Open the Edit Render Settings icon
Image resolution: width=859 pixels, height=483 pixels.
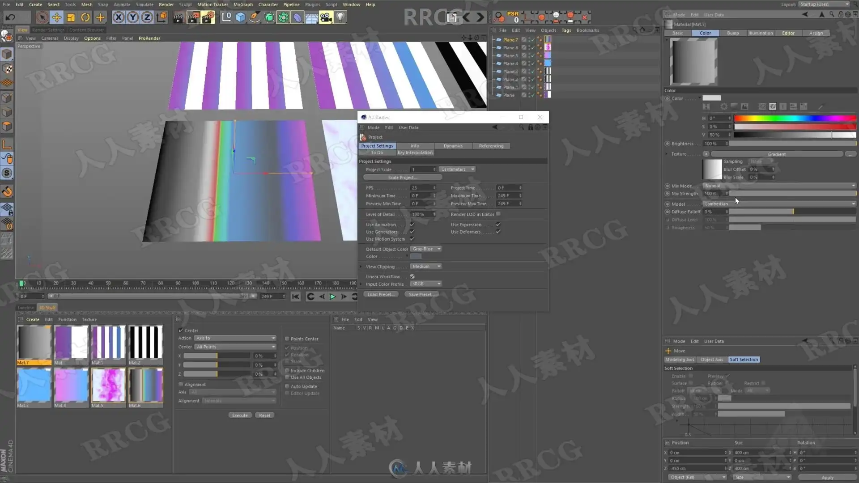(208, 17)
